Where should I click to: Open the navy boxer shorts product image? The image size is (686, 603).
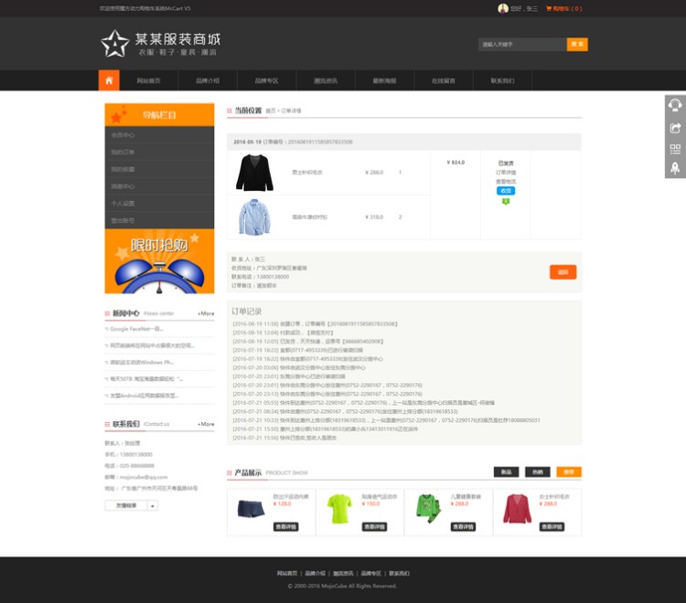pos(252,510)
